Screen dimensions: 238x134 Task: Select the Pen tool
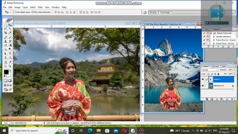pyautogui.click(x=6, y=58)
